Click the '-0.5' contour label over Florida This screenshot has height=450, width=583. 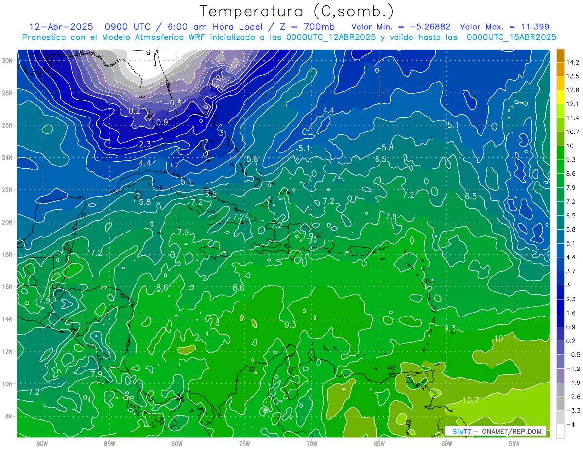173,103
